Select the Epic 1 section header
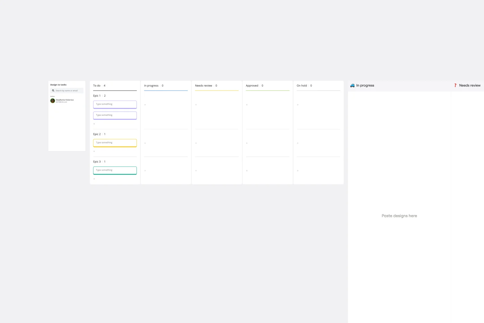 coord(97,96)
